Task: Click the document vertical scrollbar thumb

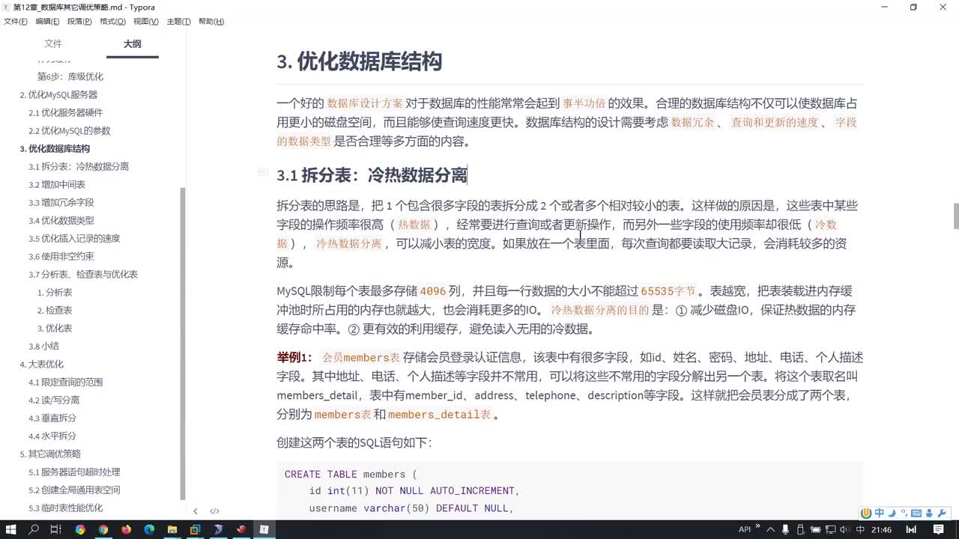Action: point(956,216)
